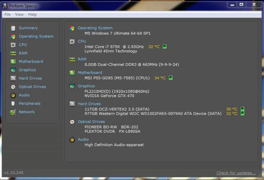Viewport: 264px width, 180px height.
Task: Click version number v1.10.248 in status bar
Action: [x=14, y=172]
